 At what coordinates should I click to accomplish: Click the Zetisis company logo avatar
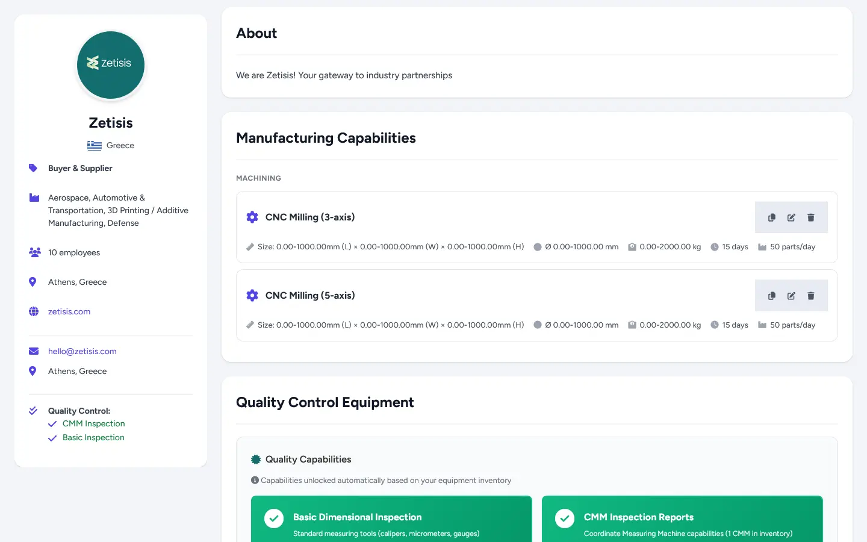[111, 65]
